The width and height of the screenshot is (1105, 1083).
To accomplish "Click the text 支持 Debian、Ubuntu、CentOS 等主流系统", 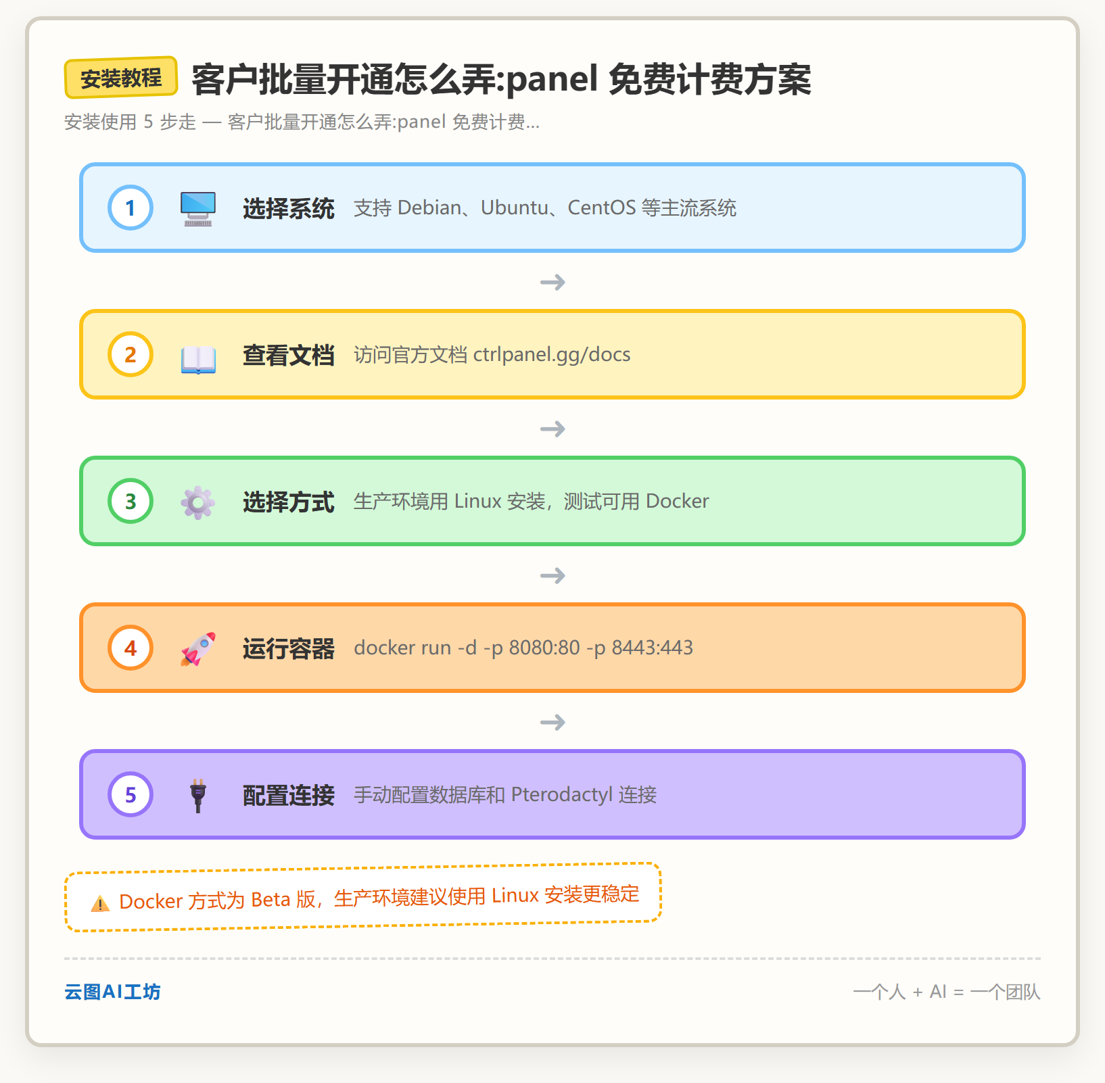I will (545, 208).
